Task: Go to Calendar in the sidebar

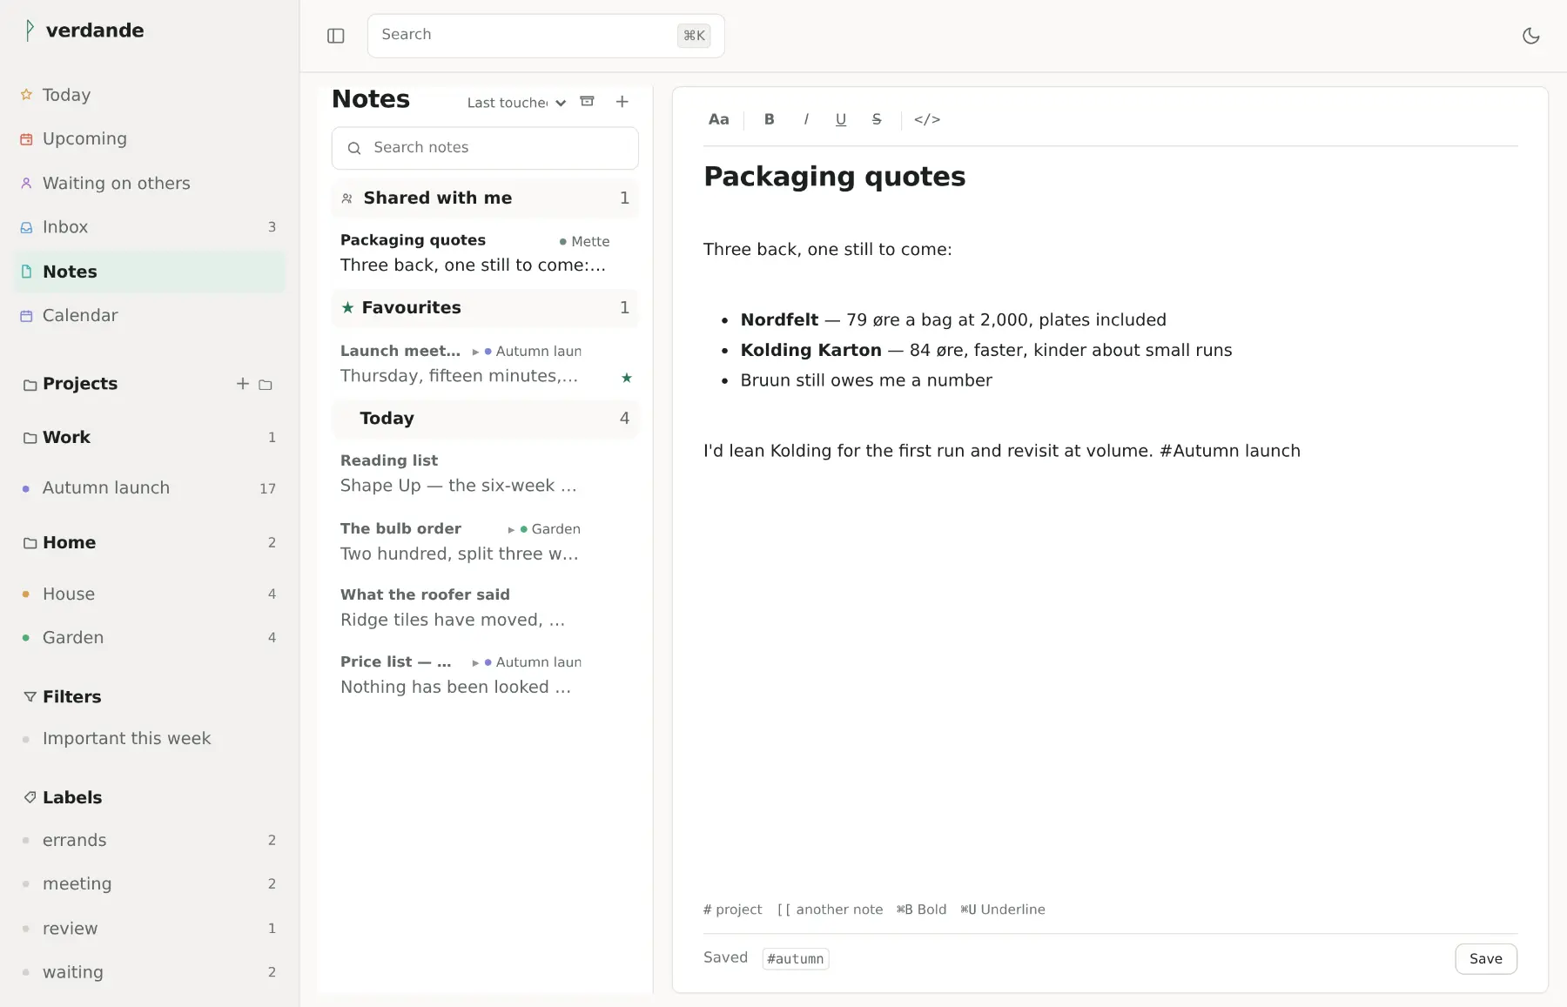Action: [x=149, y=316]
